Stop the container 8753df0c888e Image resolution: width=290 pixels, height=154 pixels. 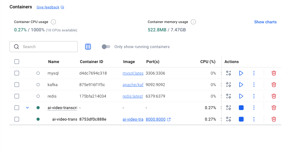pos(241,119)
